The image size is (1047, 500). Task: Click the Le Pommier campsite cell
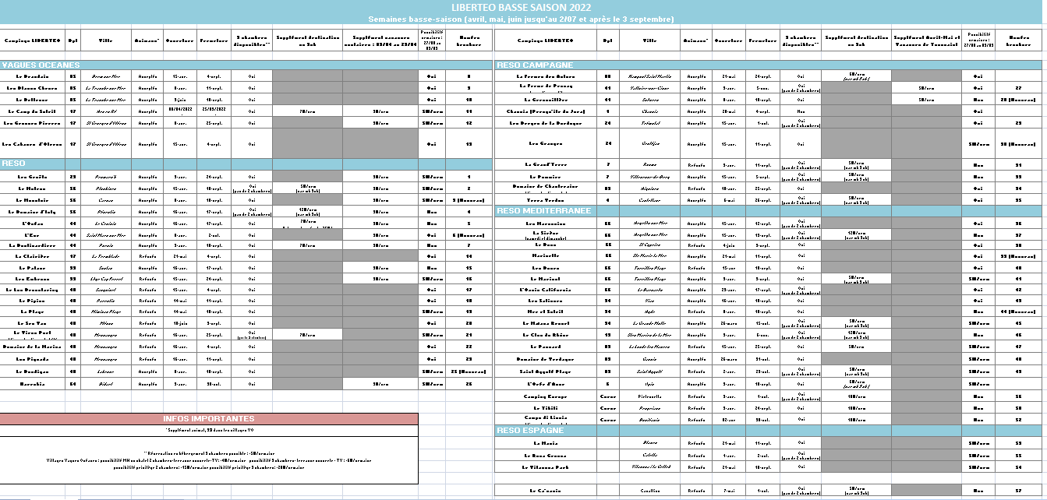[546, 177]
